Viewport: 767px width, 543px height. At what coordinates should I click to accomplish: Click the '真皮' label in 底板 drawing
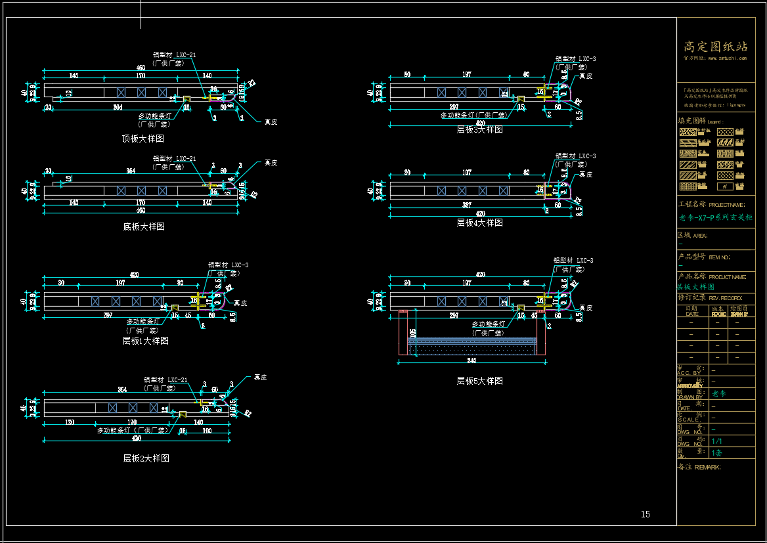point(271,162)
